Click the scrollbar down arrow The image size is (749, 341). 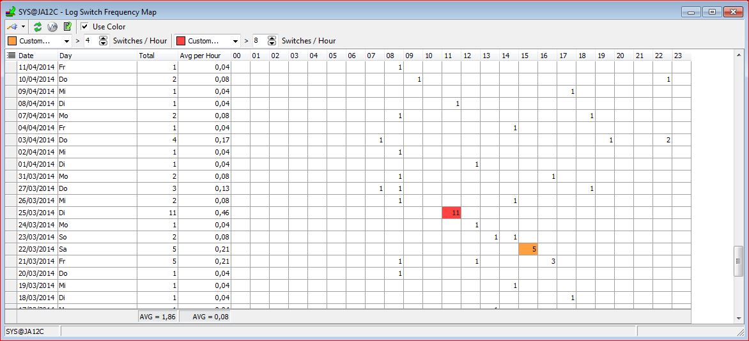point(739,318)
